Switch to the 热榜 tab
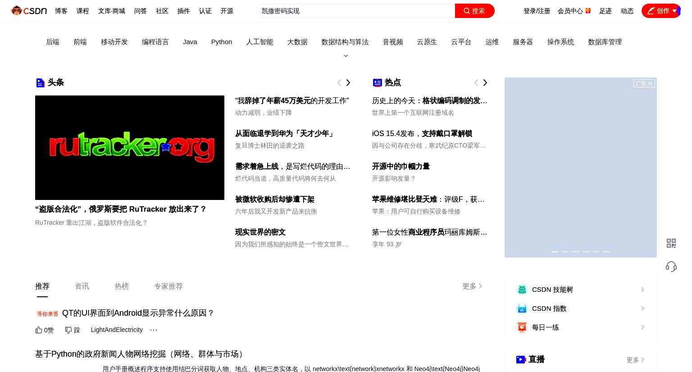 [122, 286]
